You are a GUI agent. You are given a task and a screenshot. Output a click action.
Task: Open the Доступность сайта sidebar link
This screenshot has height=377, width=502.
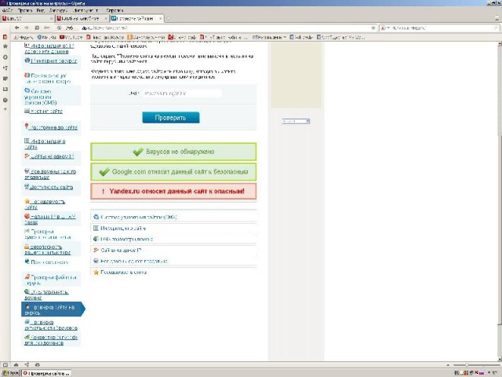pos(51,187)
